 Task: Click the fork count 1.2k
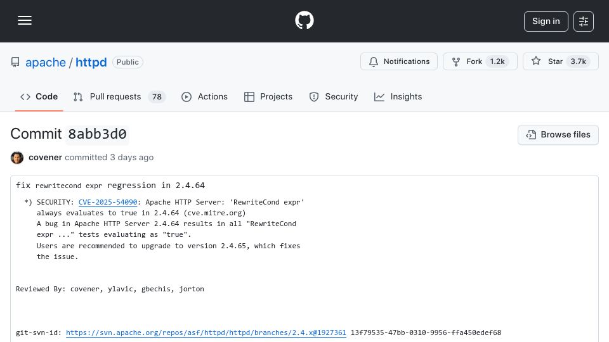(x=497, y=61)
